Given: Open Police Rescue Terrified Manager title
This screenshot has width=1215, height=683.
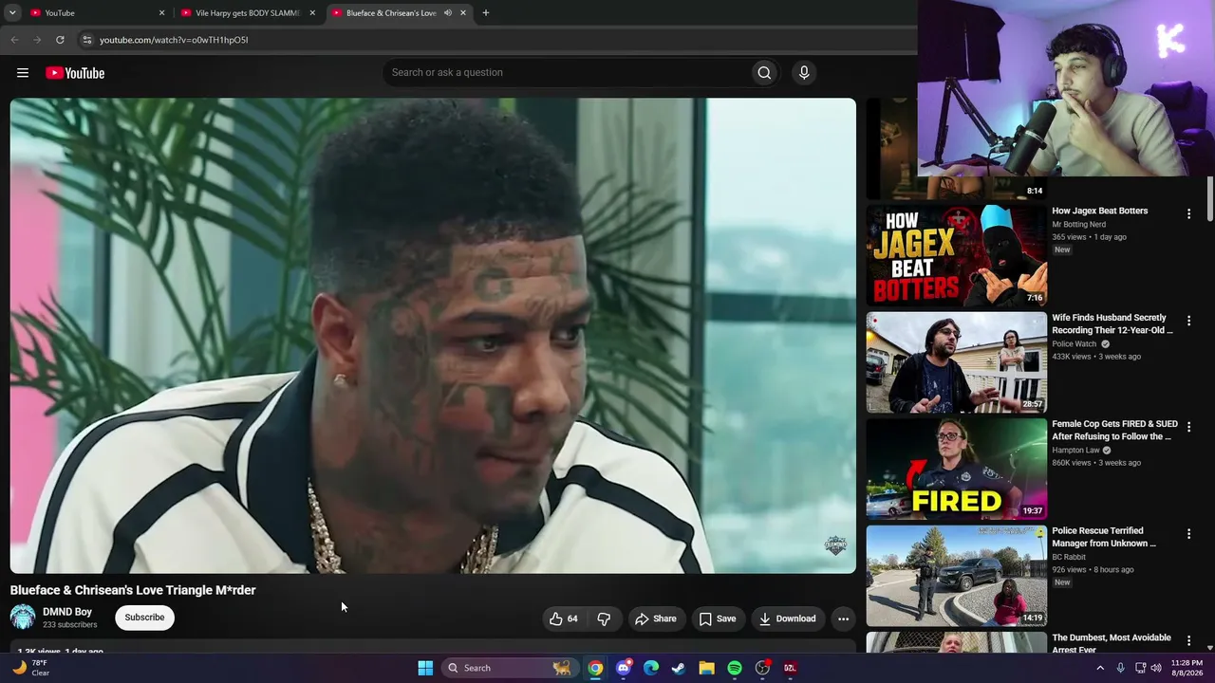Looking at the screenshot, I should pyautogui.click(x=1104, y=537).
